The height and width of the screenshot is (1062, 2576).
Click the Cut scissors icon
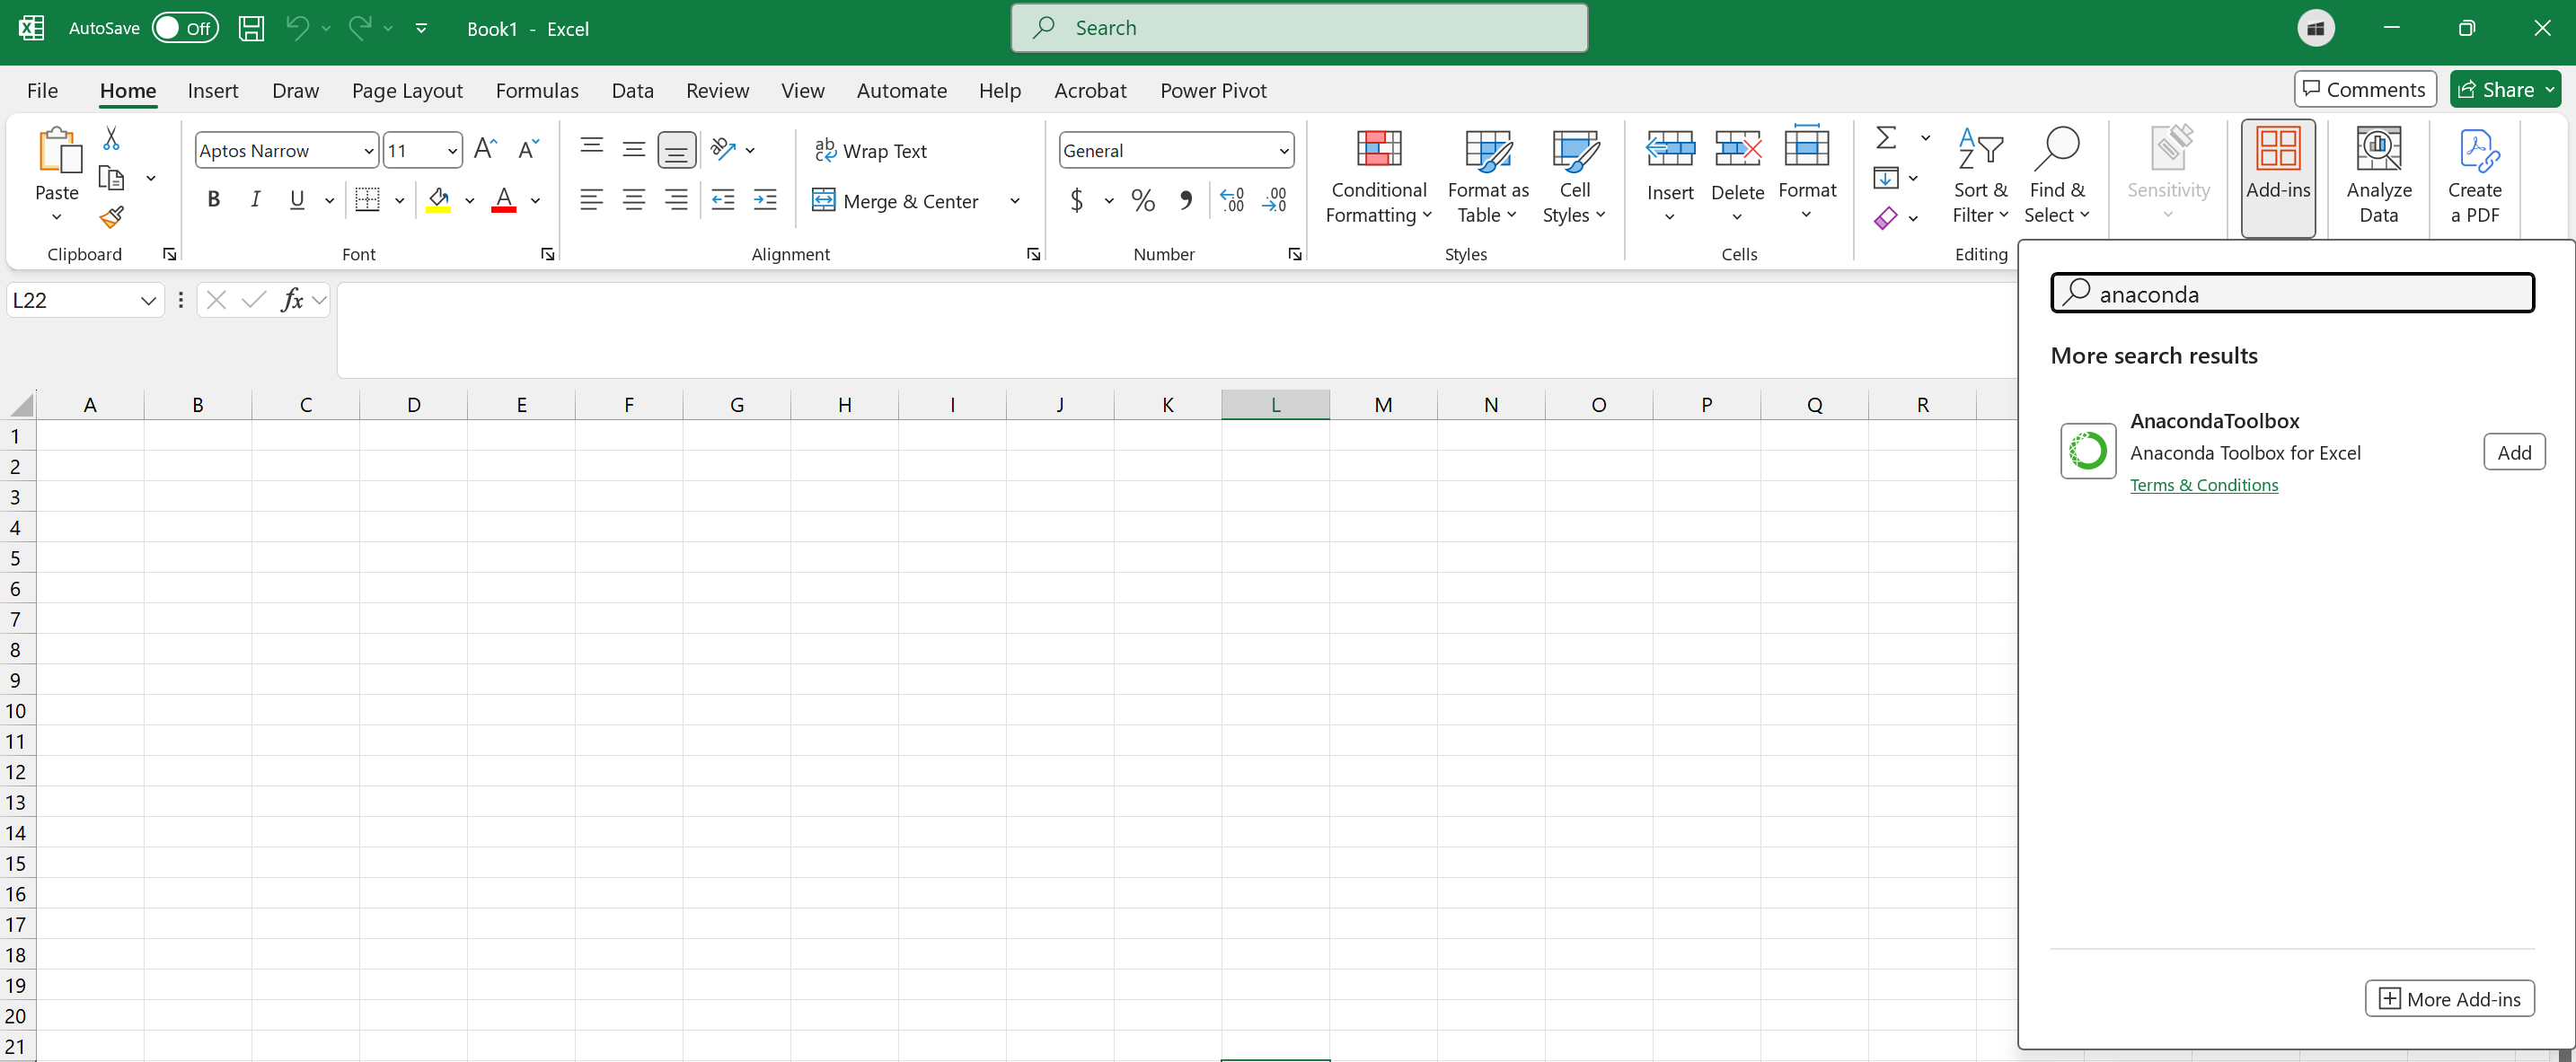tap(111, 138)
